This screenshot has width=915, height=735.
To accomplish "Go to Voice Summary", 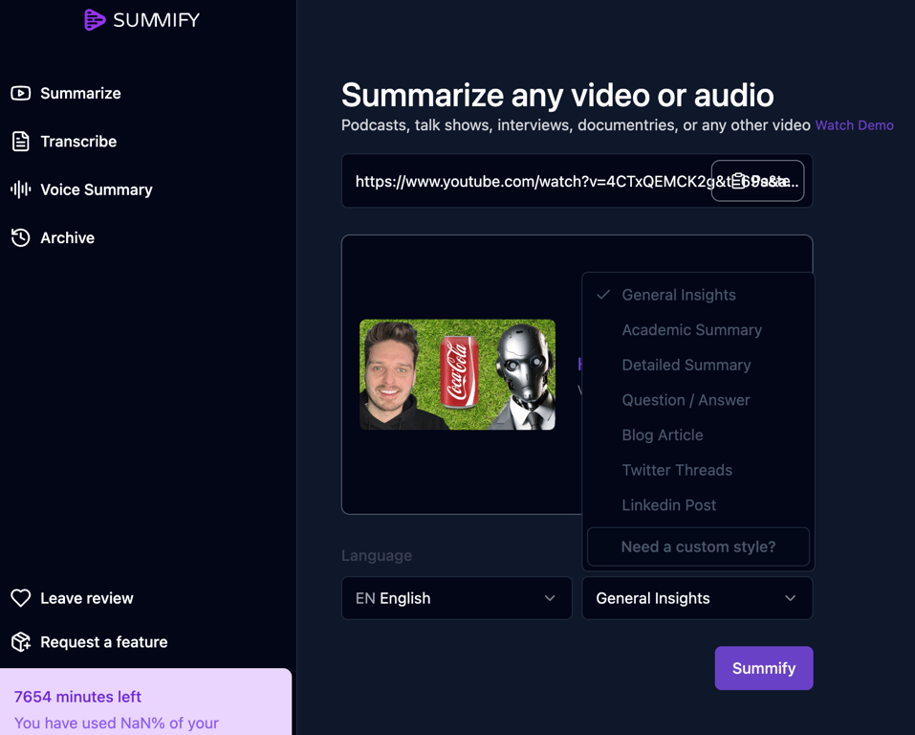I will 97,189.
